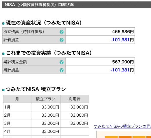The image size is (151, 138).
Task: Click the 現在の資産状況（つみたてNISA） heading
Action: [x=44, y=23]
